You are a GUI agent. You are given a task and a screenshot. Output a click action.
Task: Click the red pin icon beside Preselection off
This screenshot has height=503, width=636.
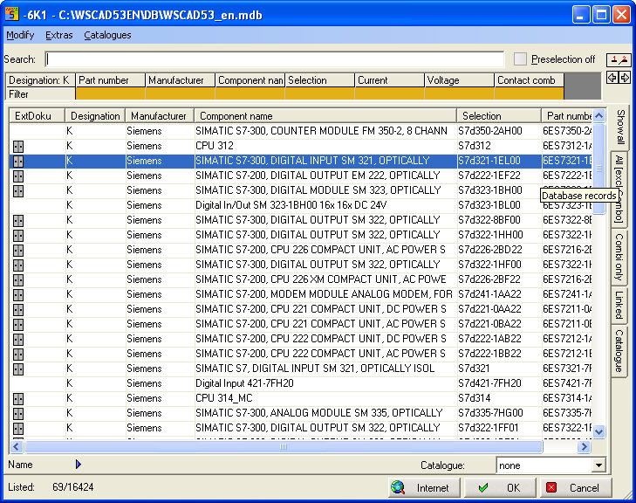tap(619, 60)
